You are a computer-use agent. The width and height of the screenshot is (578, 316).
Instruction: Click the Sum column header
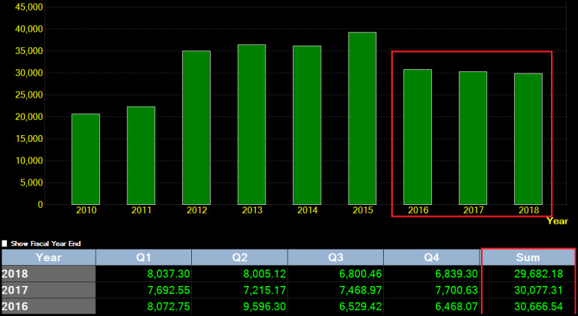coord(528,257)
